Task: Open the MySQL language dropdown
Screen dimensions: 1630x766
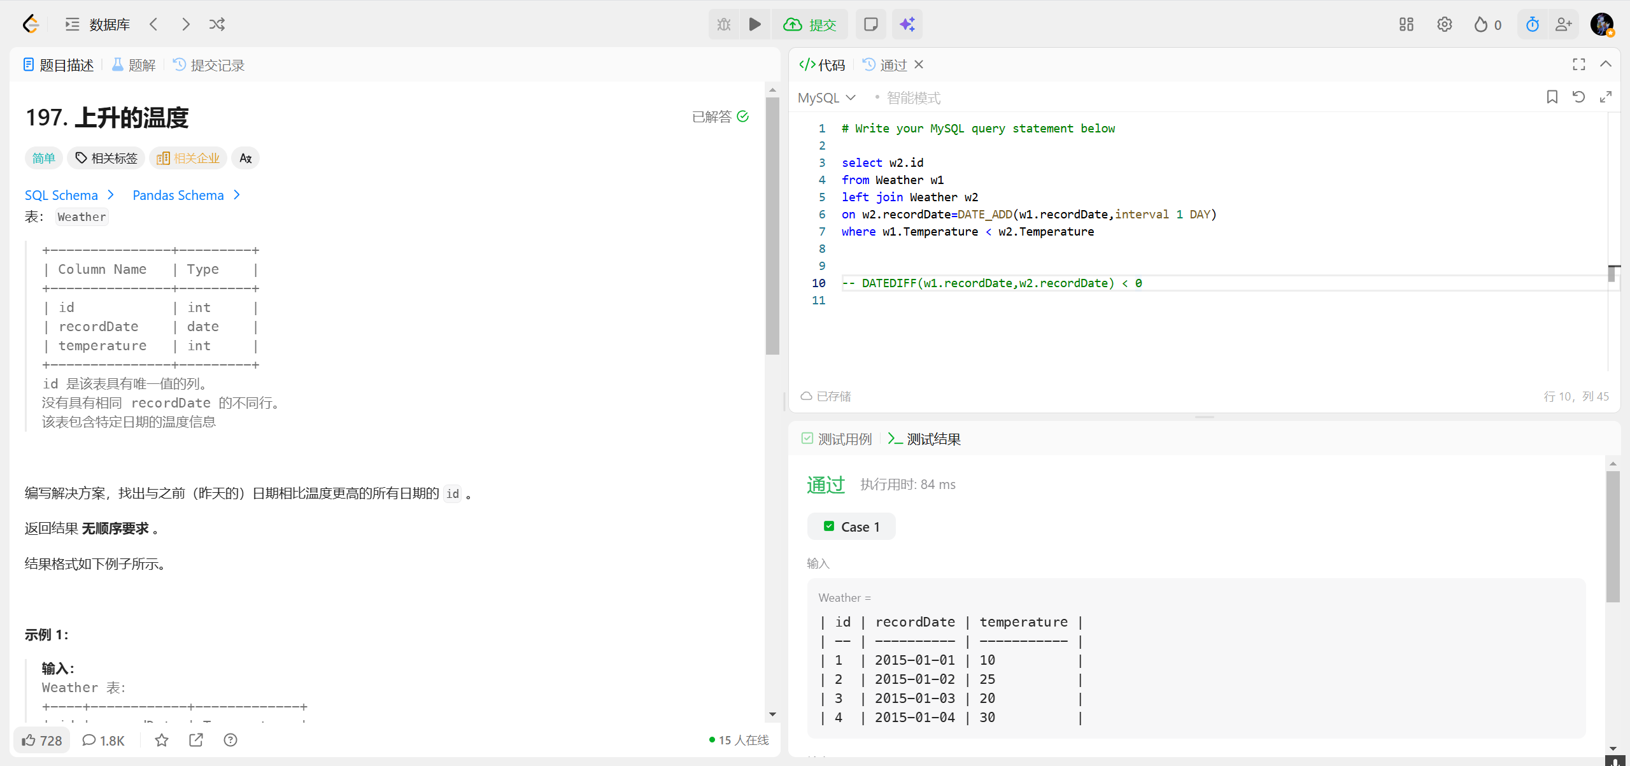Action: point(826,97)
